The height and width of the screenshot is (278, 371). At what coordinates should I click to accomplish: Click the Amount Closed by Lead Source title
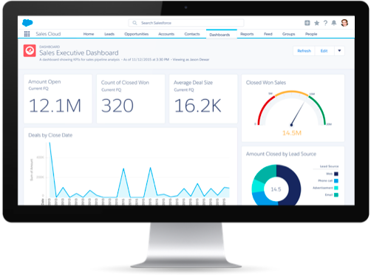(281, 154)
